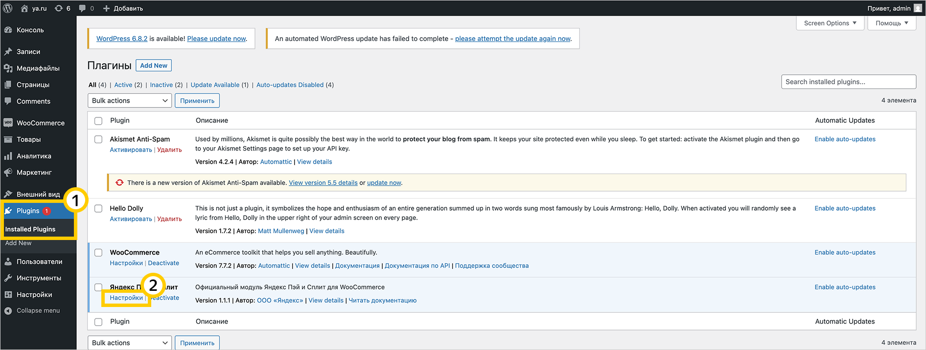Click the Add New plugin button
The width and height of the screenshot is (926, 350).
click(x=154, y=66)
